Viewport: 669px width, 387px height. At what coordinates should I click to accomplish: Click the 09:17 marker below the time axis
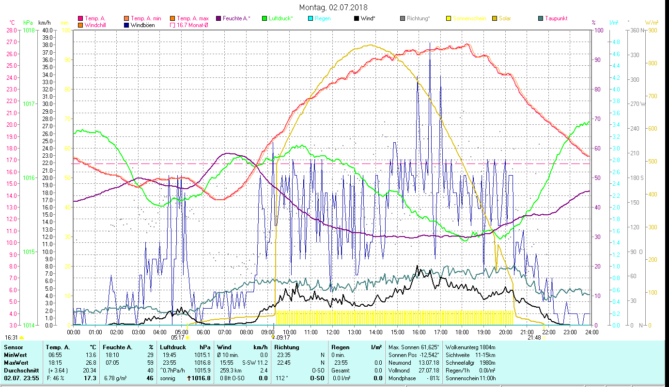(x=282, y=338)
